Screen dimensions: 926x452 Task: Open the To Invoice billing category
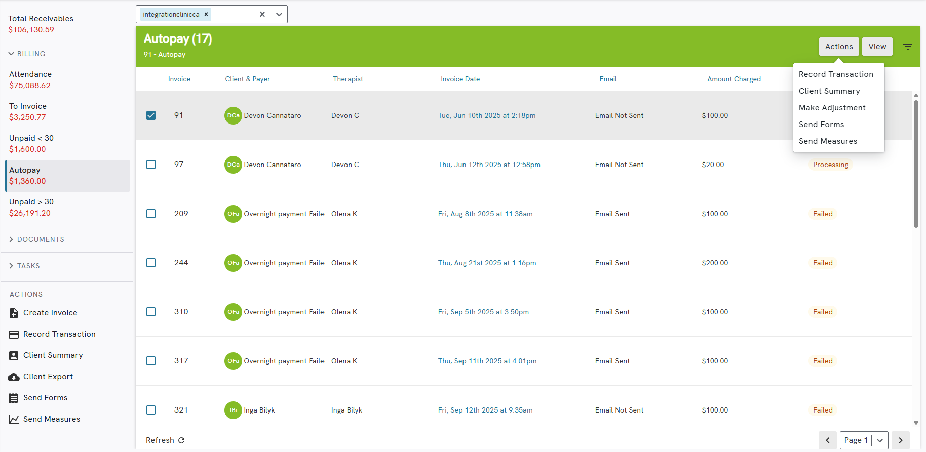pos(67,112)
